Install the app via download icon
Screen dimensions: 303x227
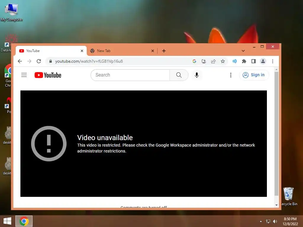(204, 61)
